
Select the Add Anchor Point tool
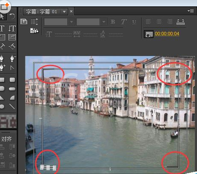click(2, 67)
